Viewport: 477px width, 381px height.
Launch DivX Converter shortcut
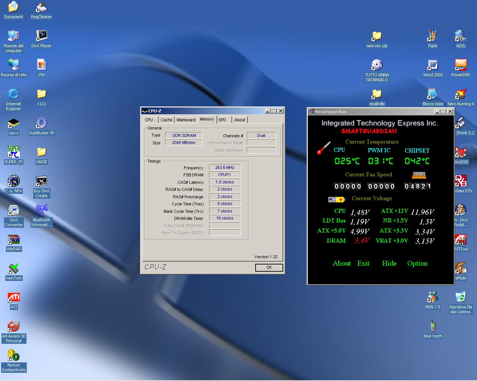[x=13, y=215]
